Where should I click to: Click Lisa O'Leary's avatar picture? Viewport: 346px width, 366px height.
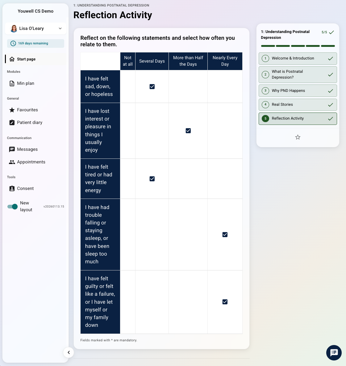click(x=14, y=28)
